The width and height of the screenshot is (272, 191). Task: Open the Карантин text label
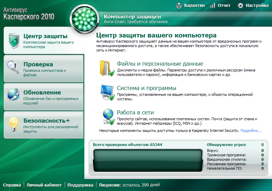click(195, 5)
